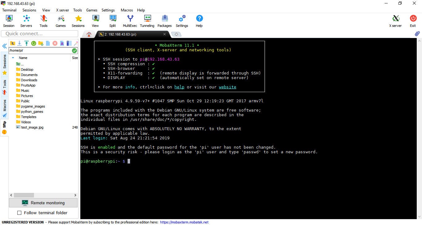This screenshot has height=225, width=422.
Task: Refresh the remote file listing
Action: (x=34, y=43)
